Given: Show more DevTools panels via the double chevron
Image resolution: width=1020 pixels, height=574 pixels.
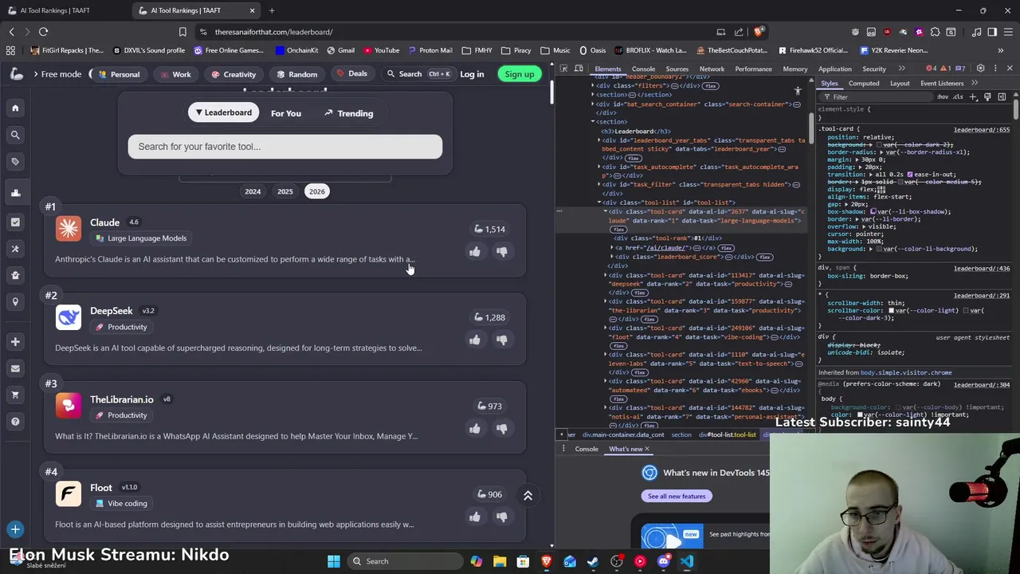Looking at the screenshot, I should pos(901,69).
